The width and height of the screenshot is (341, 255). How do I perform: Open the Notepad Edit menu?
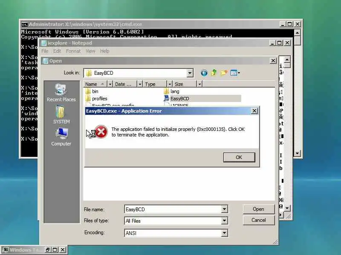[x=57, y=51]
